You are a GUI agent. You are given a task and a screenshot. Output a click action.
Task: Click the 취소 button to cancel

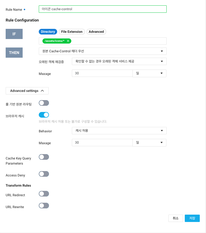coord(175,218)
